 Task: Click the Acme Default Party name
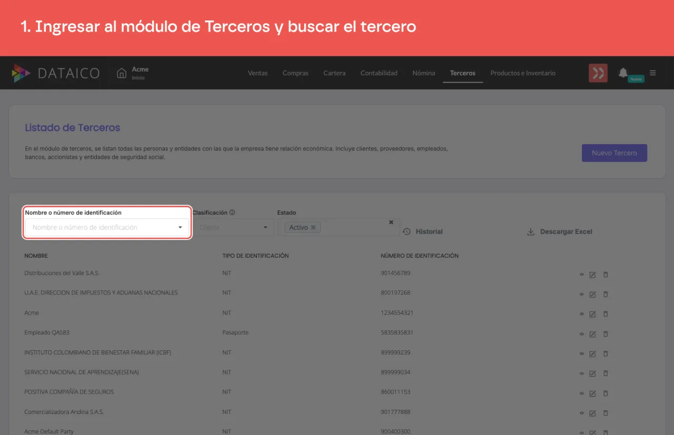[x=49, y=431]
